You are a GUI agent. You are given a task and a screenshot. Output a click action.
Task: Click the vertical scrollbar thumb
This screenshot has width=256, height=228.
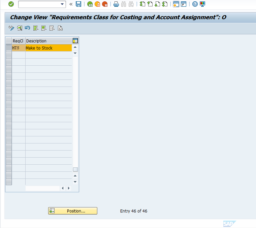point(75,169)
